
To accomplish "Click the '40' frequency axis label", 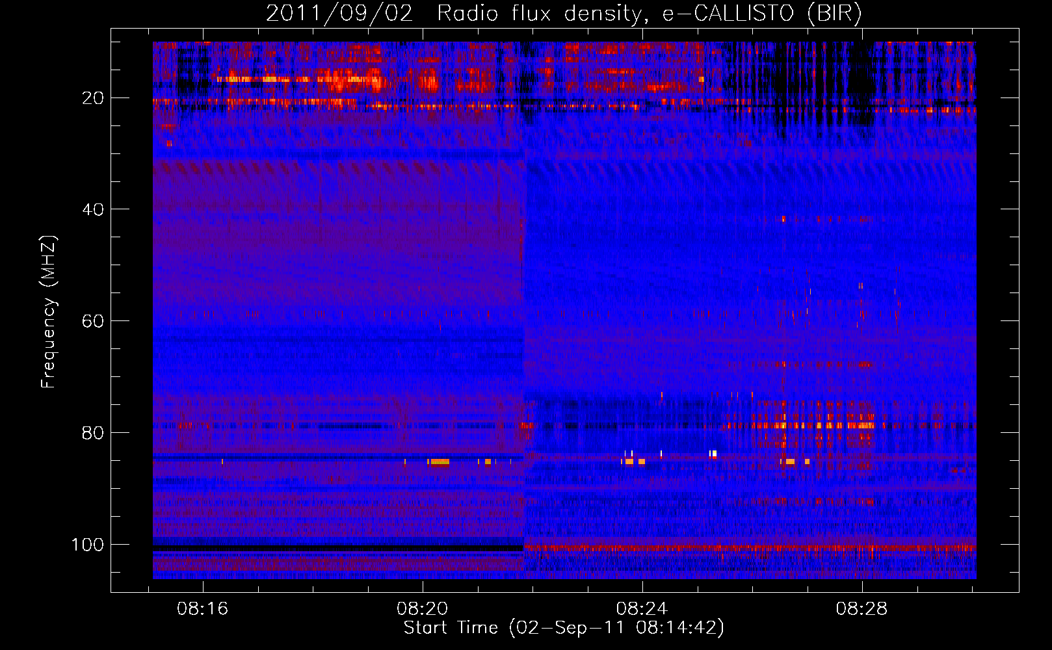I will [93, 209].
